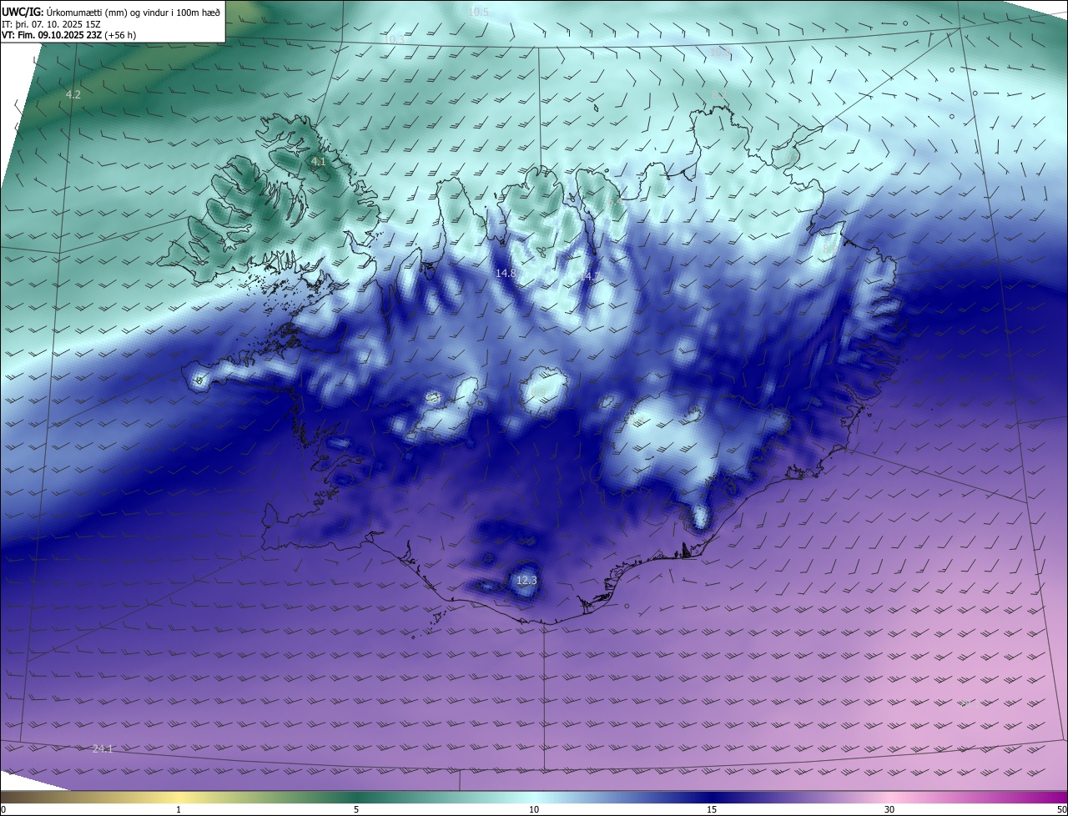1068x816 pixels.
Task: Click the 12.3 value near the south coast
Action: 526,580
